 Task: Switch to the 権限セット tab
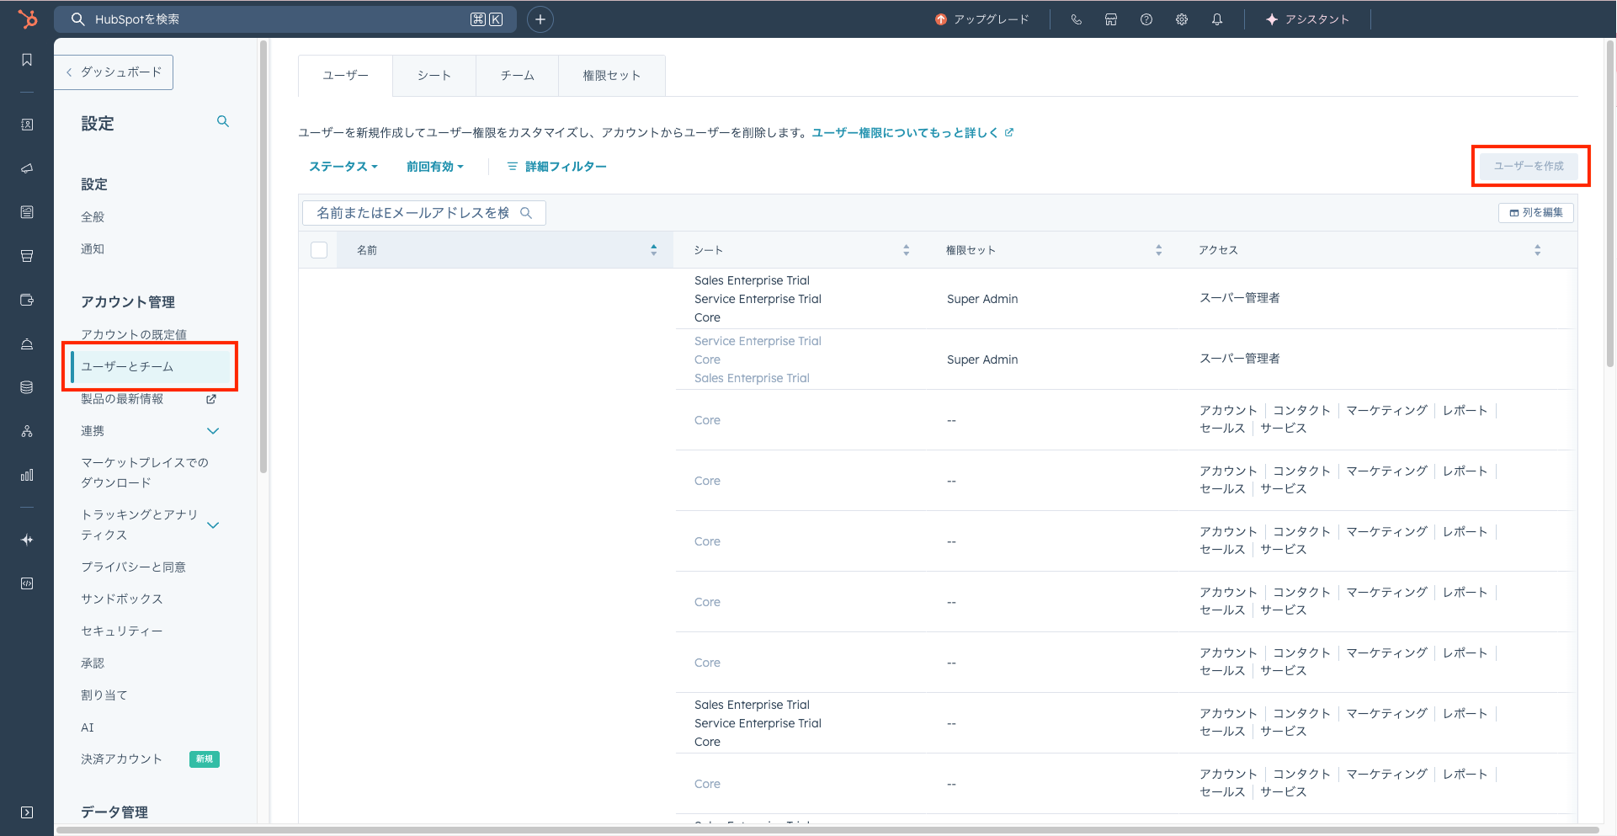[x=611, y=76]
